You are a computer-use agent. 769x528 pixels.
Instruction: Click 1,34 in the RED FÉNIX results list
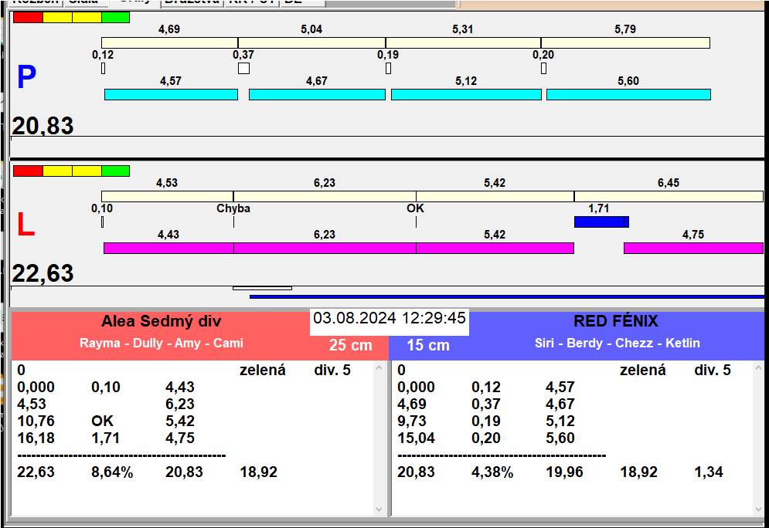(709, 472)
